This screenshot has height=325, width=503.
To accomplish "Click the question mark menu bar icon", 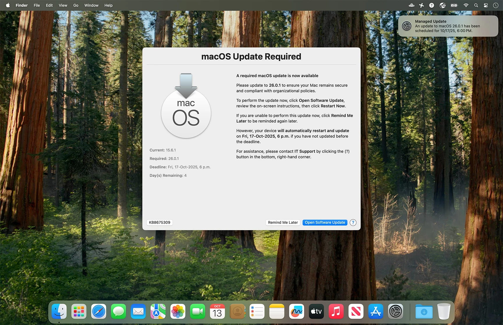I will pos(432,5).
